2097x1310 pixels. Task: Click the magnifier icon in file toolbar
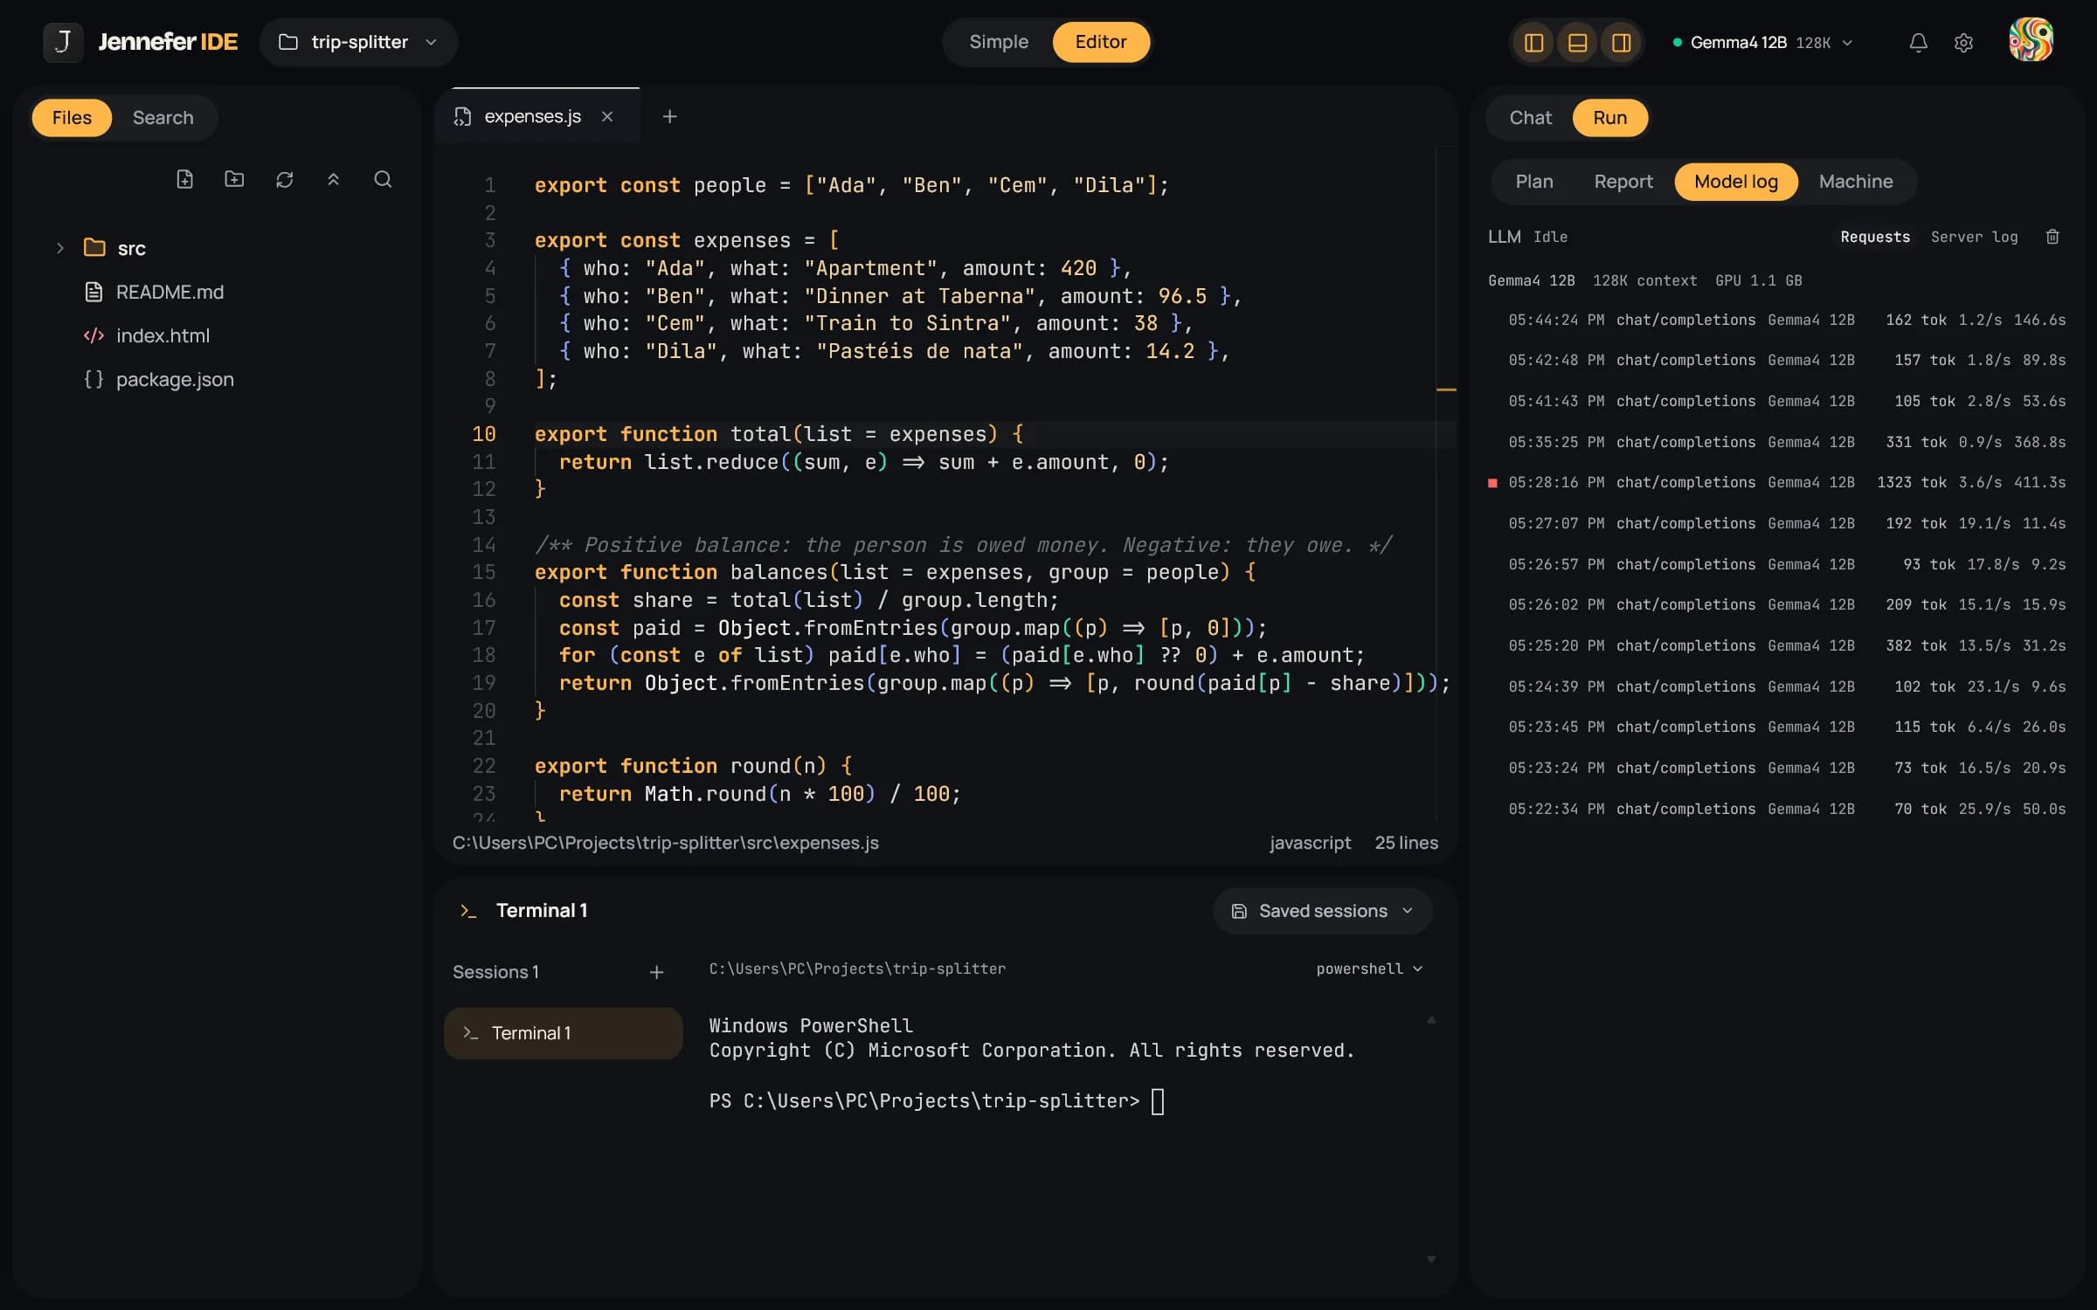pos(383,179)
